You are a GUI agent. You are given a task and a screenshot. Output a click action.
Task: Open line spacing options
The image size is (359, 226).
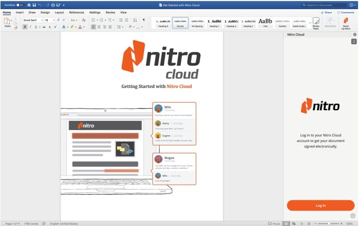click(120, 27)
